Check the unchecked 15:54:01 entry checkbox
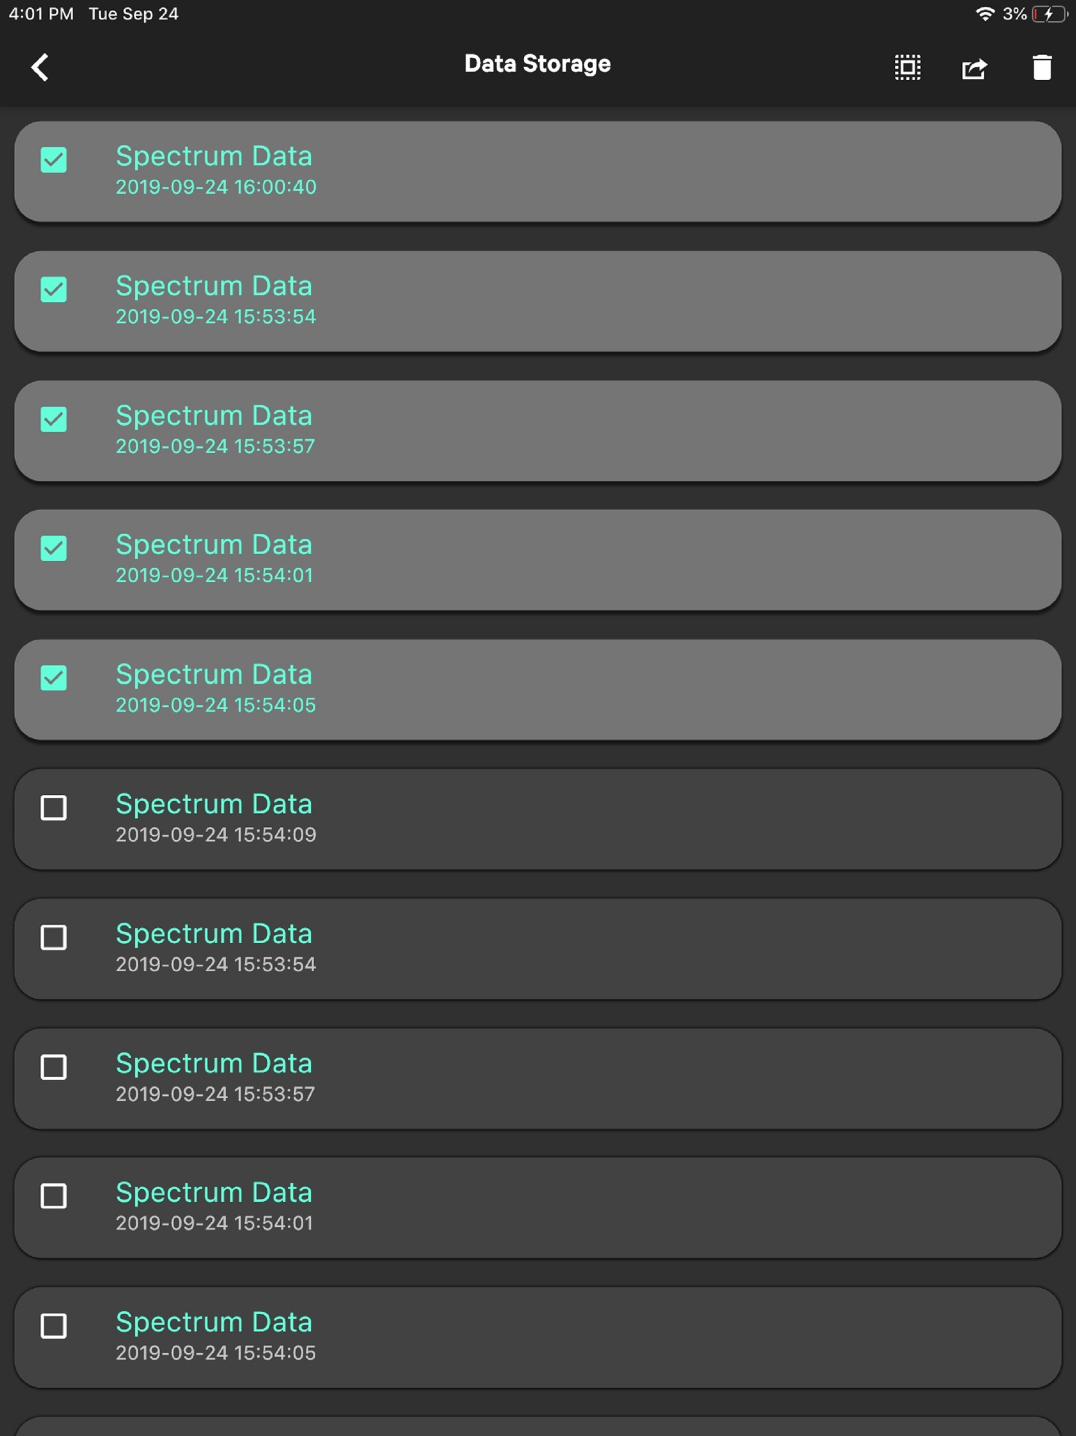1076x1436 pixels. coord(53,1196)
